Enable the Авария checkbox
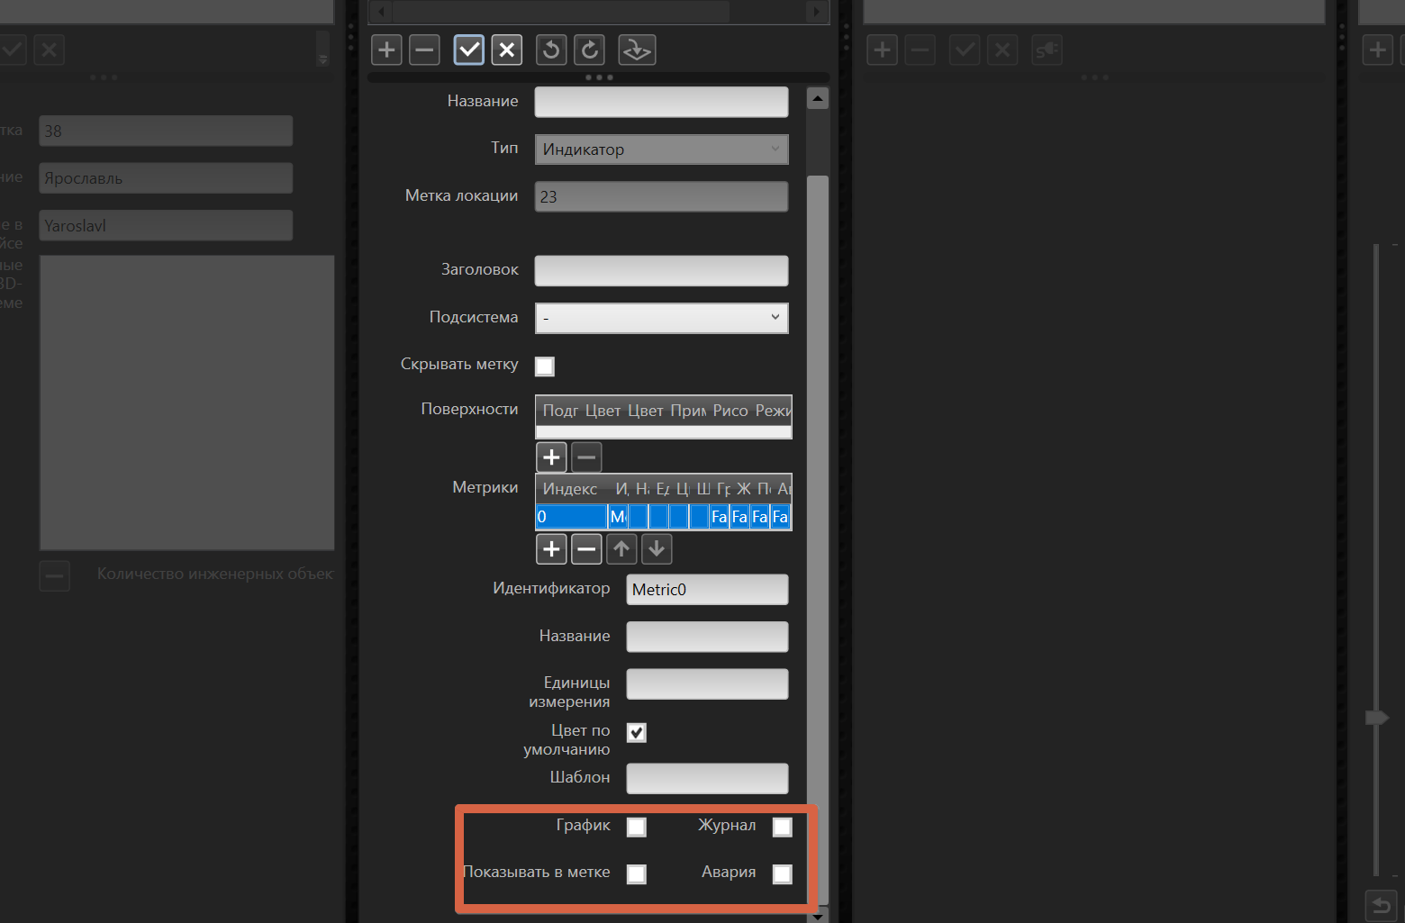Screen dimensions: 1405x923 pos(783,873)
